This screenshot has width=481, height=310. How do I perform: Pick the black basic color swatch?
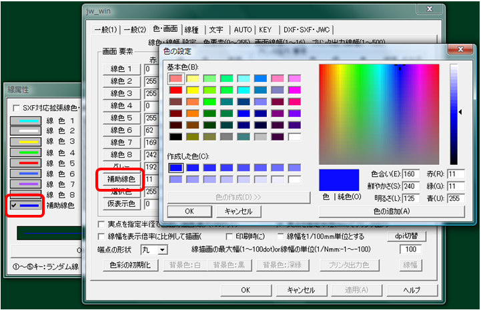point(176,136)
